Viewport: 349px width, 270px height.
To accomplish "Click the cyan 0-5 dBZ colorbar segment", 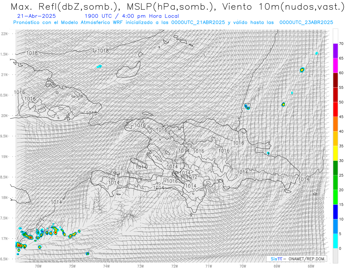I will (x=335, y=241).
